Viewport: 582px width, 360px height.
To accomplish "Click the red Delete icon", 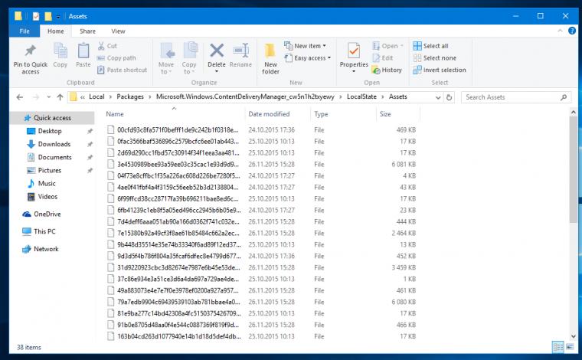I will 217,51.
